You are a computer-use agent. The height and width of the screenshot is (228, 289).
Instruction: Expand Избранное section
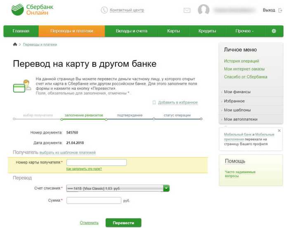click(x=251, y=101)
